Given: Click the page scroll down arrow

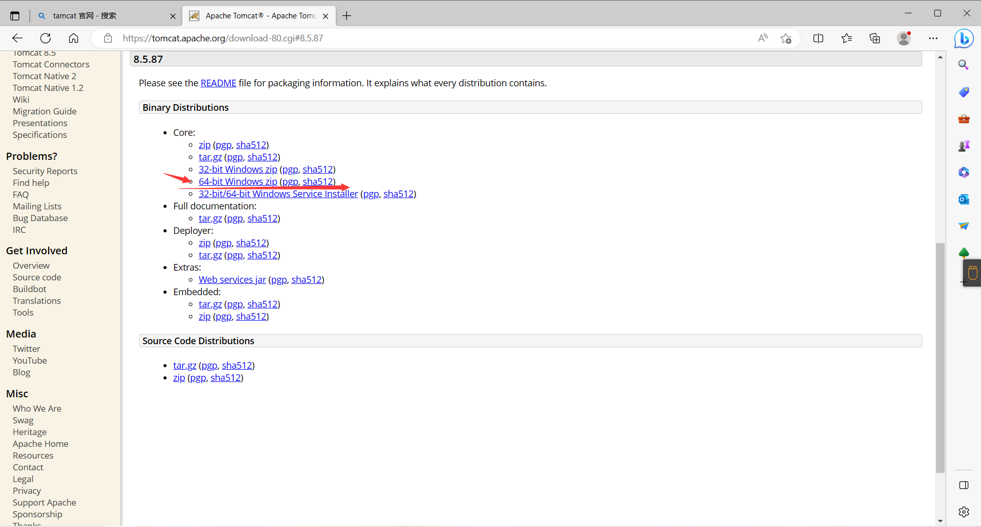Looking at the screenshot, I should 940,521.
